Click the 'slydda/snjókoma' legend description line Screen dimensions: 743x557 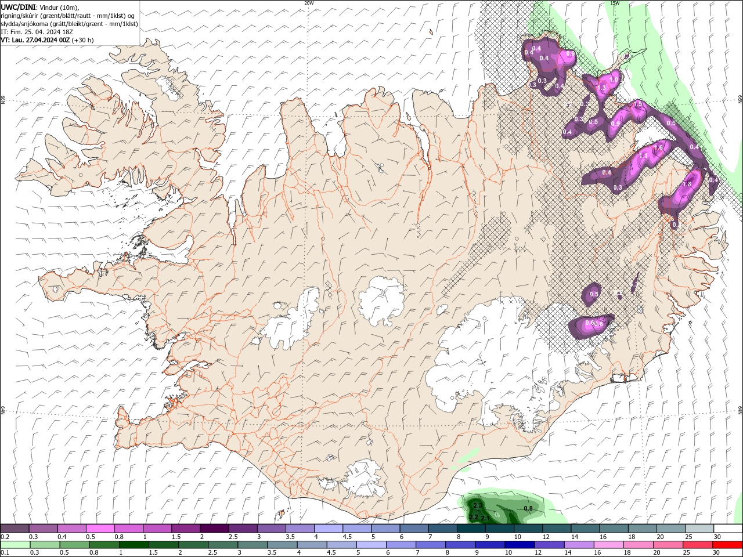(69, 24)
